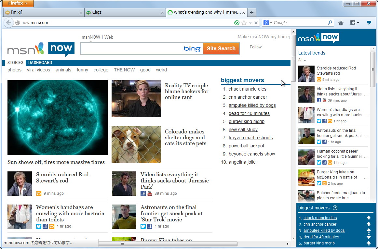The image size is (378, 249).
Task: Click Bing icon under sidebar Burger King story
Action: click(324, 183)
